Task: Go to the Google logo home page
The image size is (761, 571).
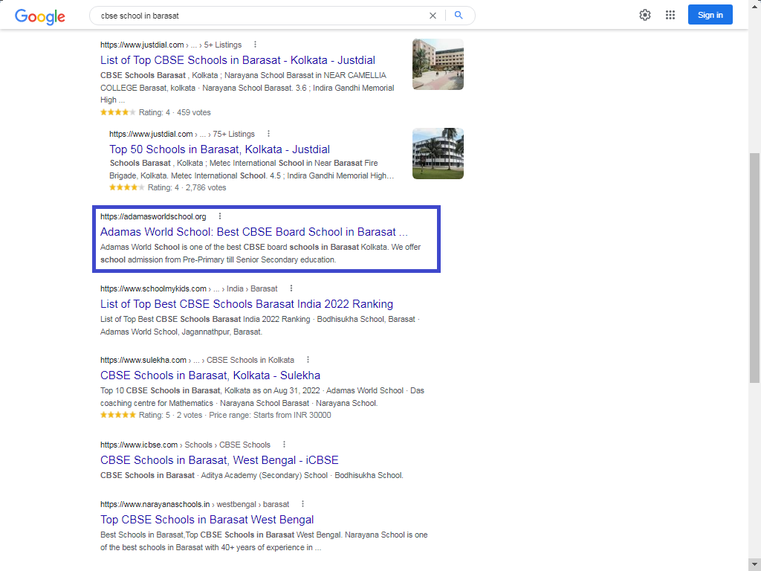Action: coord(40,16)
